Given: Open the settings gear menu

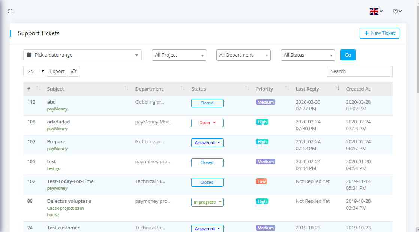Looking at the screenshot, I should point(397,12).
